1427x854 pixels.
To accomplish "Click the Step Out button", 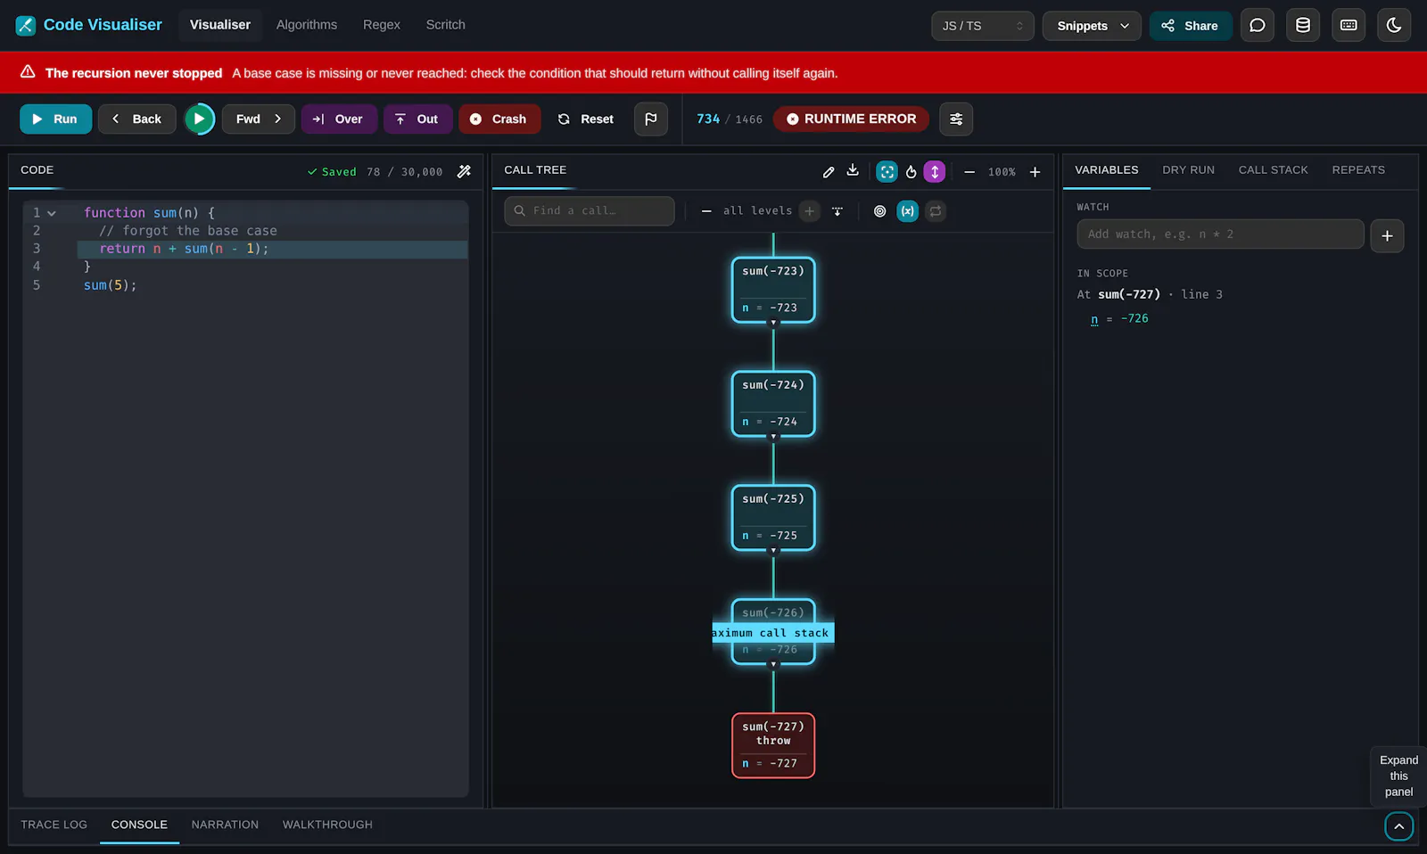I will coord(417,119).
